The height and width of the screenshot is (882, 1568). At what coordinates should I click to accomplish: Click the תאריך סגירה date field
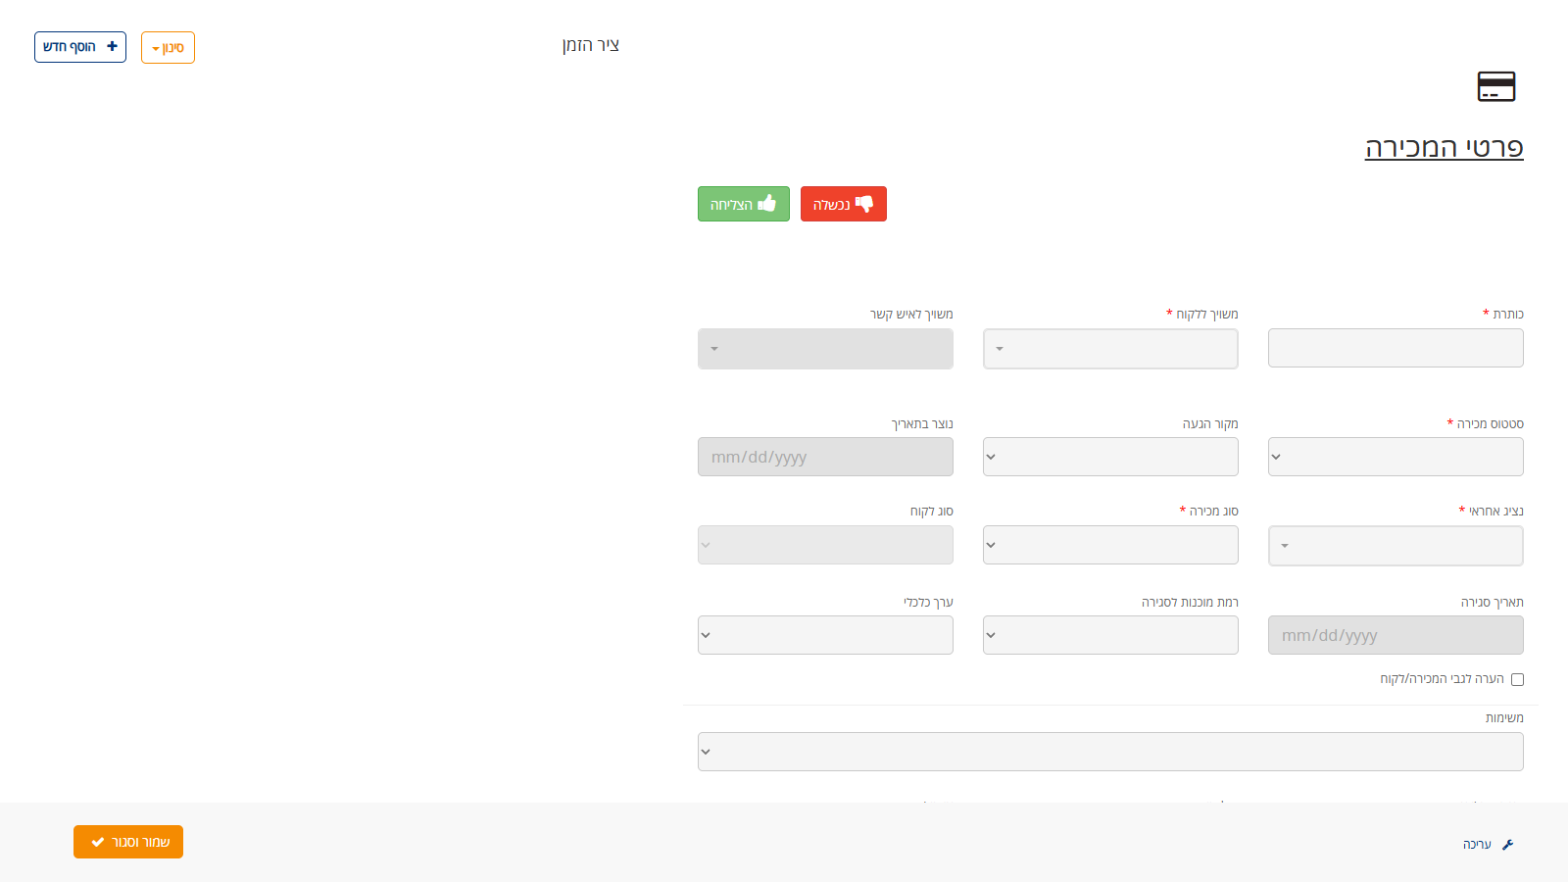(x=1395, y=635)
